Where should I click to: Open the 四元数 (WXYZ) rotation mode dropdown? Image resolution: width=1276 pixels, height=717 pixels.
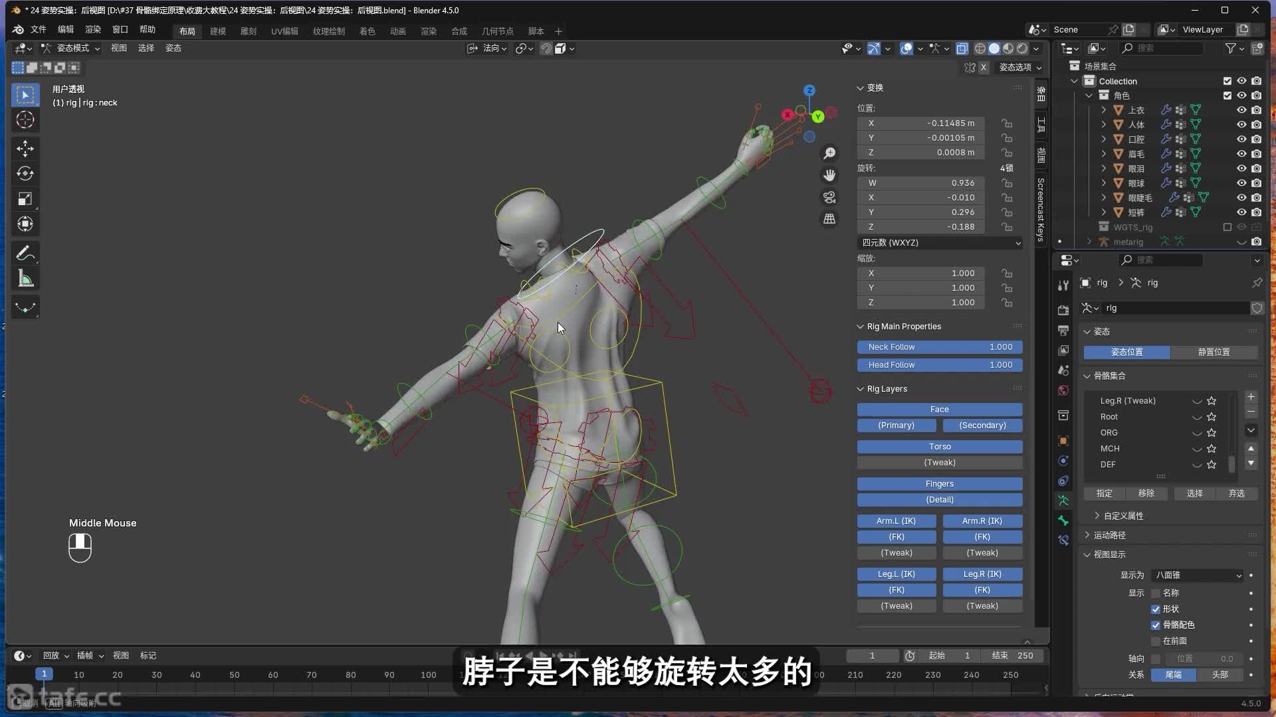tap(940, 243)
